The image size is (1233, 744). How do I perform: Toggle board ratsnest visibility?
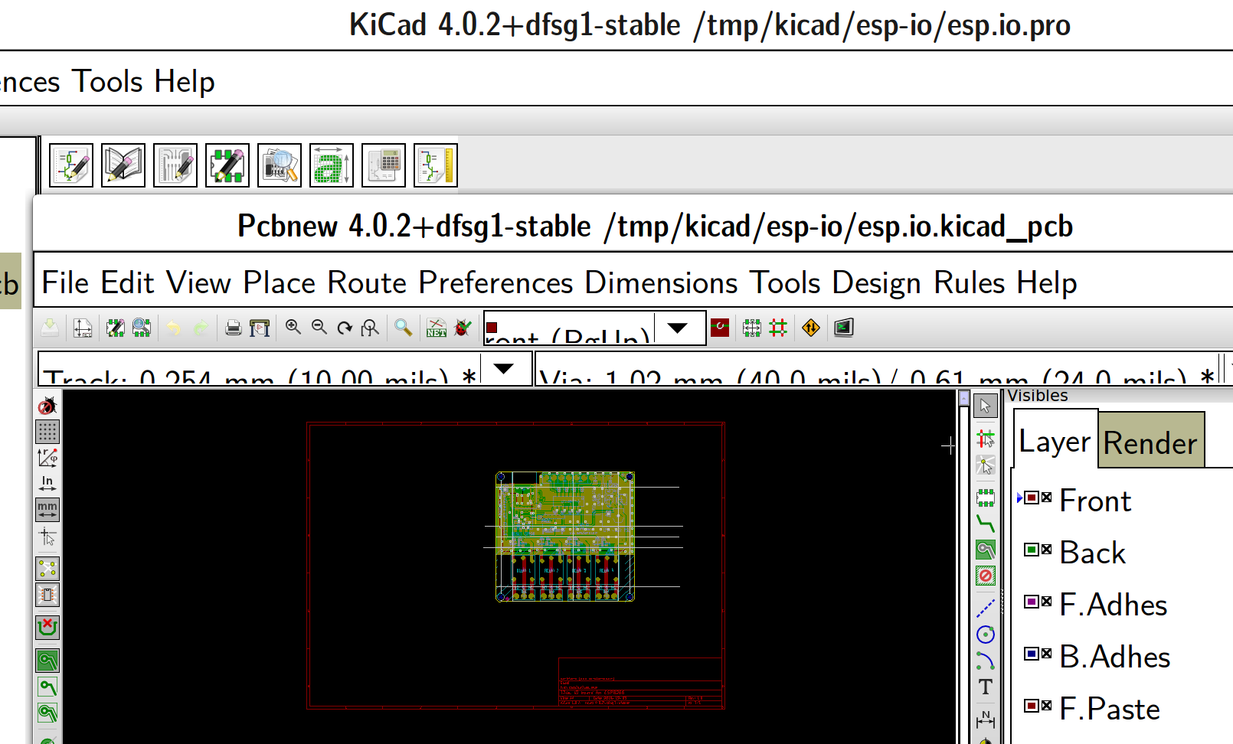(47, 569)
